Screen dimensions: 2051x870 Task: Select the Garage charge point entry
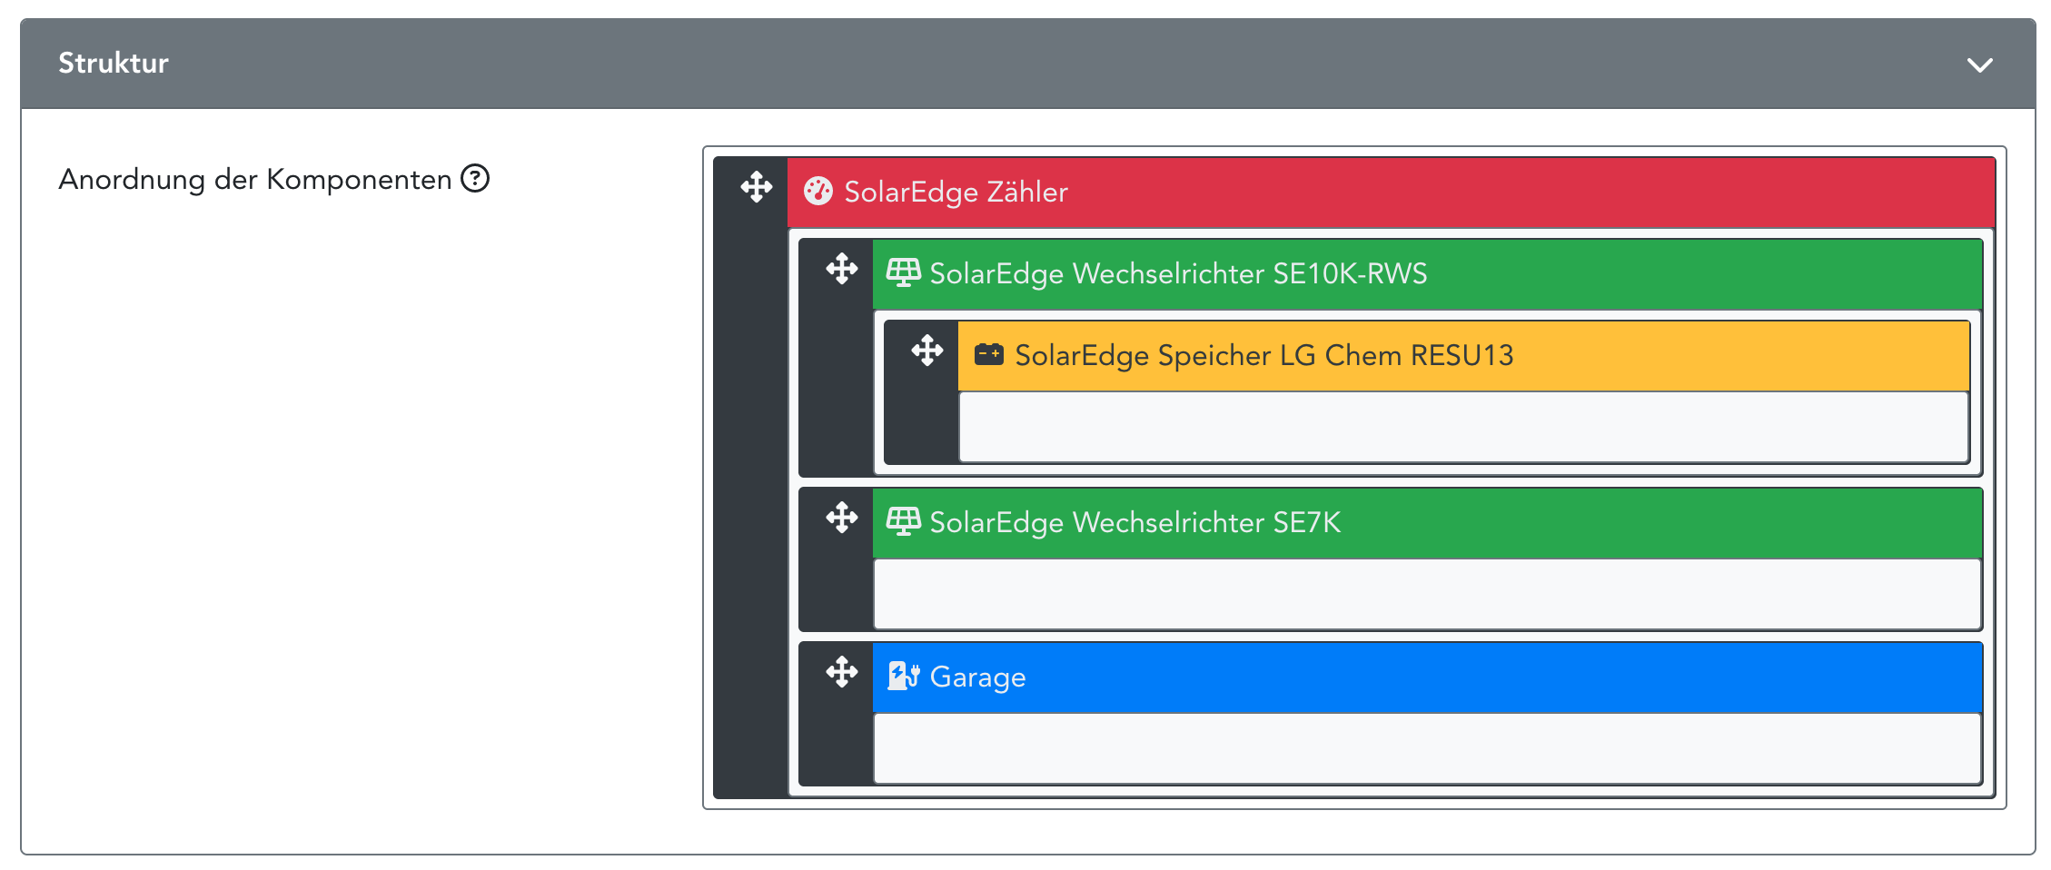pos(977,677)
